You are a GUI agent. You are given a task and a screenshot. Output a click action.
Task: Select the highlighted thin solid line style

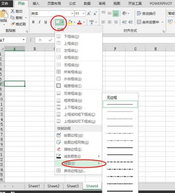(x=120, y=104)
